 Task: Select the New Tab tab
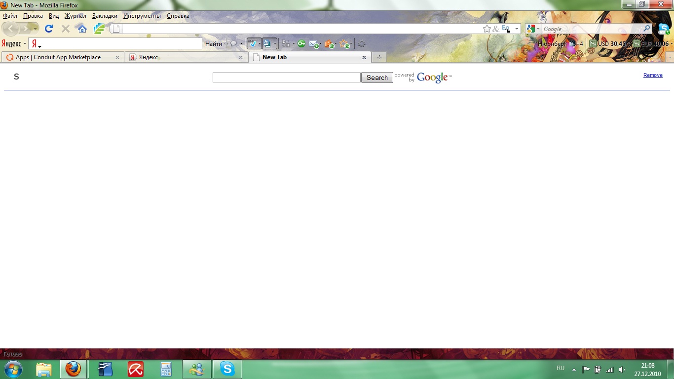tap(309, 57)
